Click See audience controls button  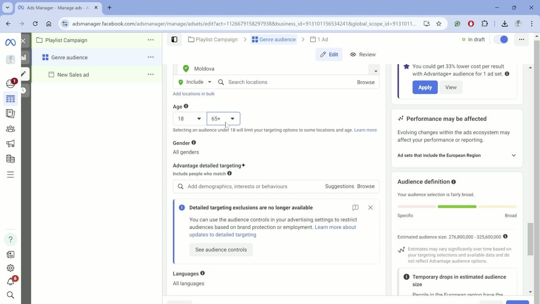221,250
